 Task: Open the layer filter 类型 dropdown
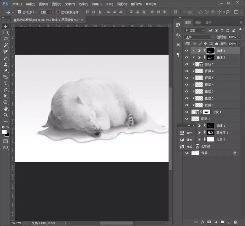(x=195, y=30)
